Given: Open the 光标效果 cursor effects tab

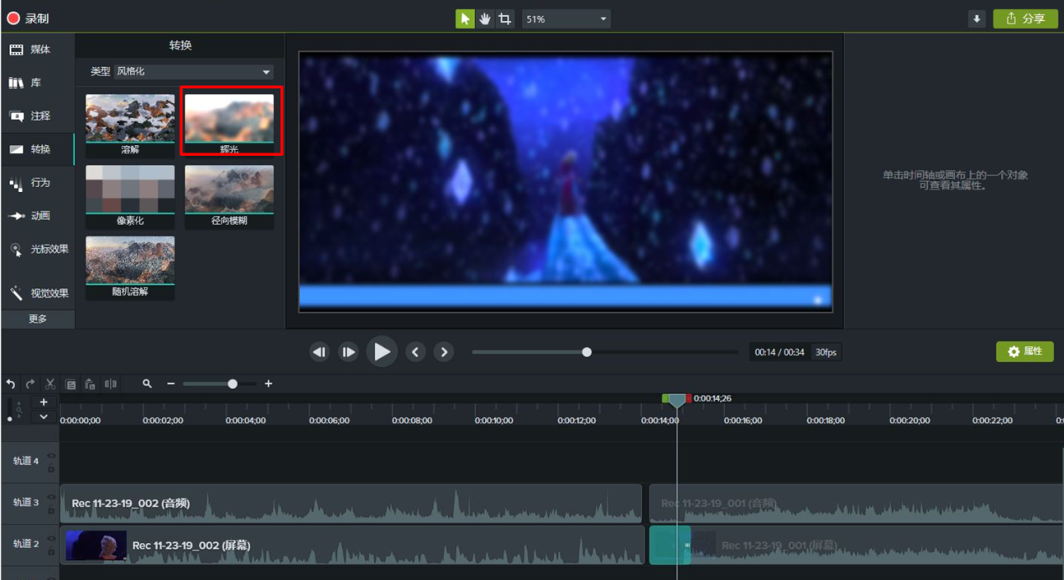Looking at the screenshot, I should click(38, 249).
